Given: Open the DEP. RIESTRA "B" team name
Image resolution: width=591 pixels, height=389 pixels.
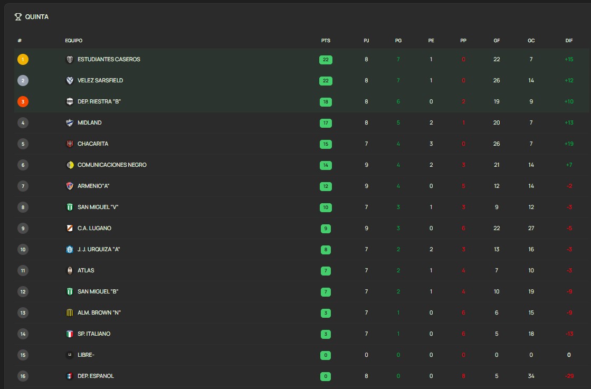Looking at the screenshot, I should 99,101.
